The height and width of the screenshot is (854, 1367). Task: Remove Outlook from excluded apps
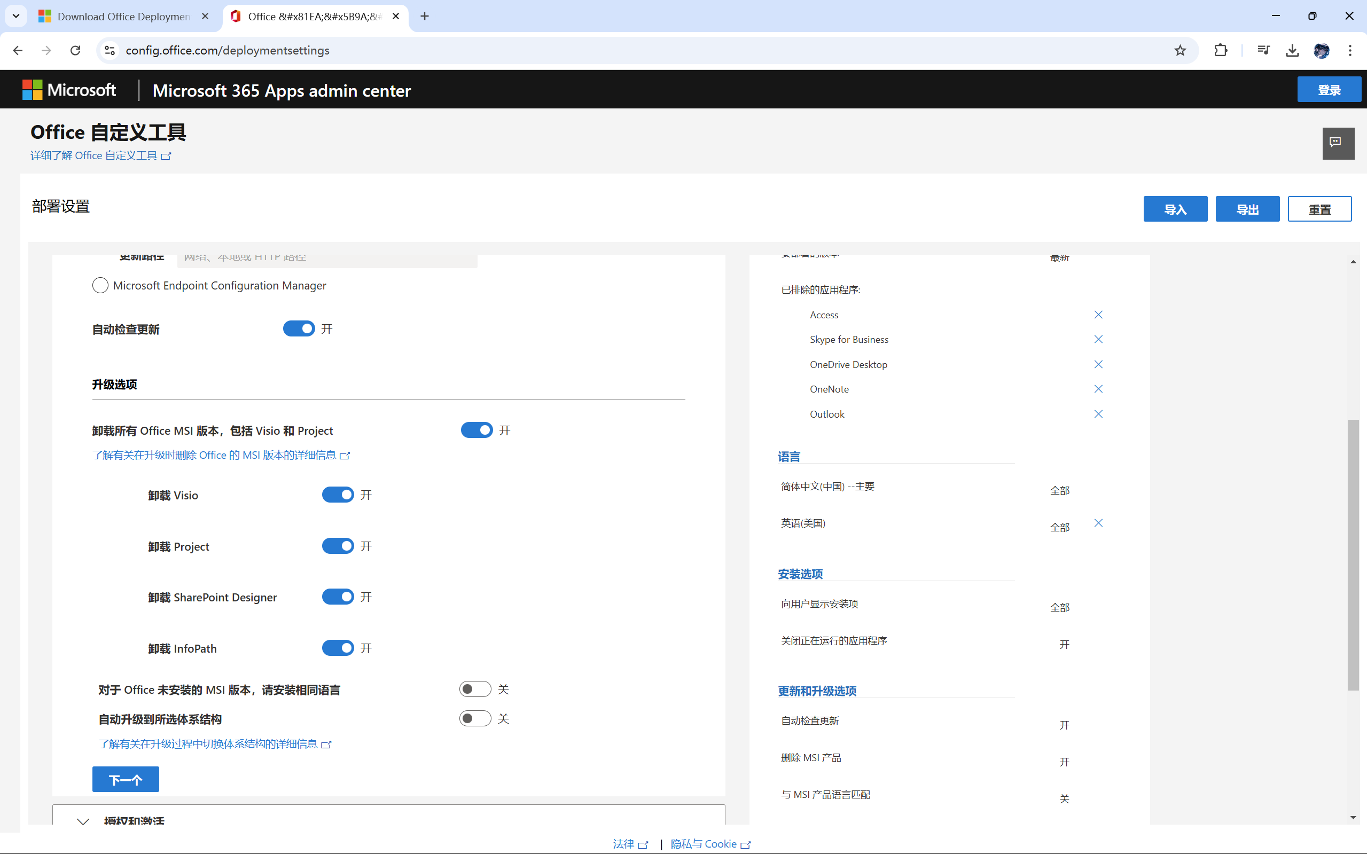[x=1098, y=414]
